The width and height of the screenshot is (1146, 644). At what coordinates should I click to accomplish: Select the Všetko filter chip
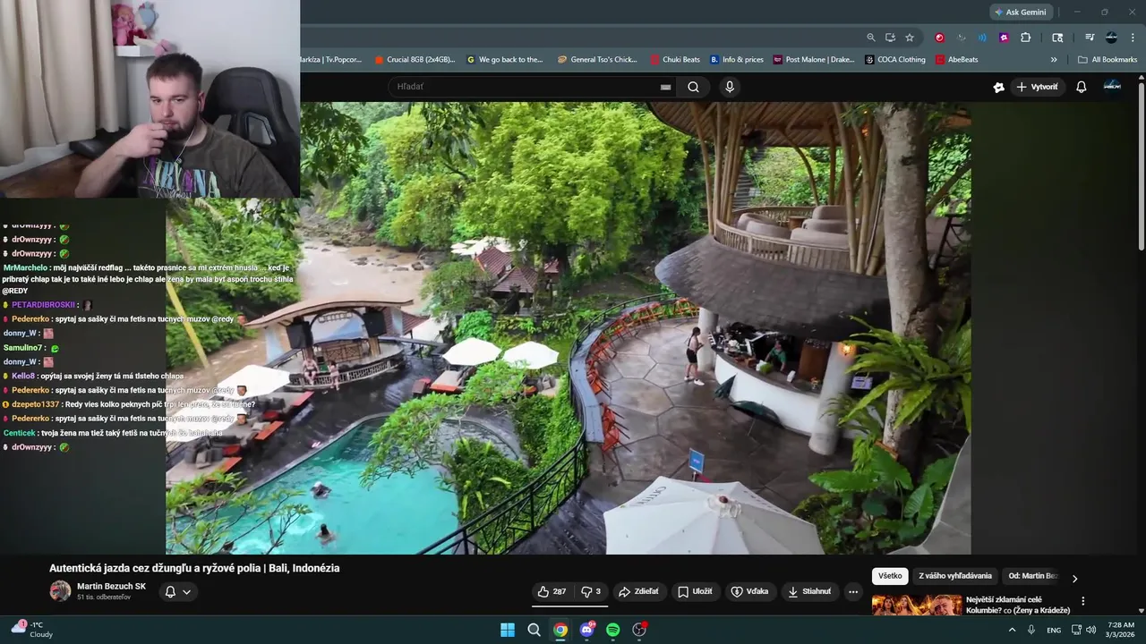(x=890, y=576)
